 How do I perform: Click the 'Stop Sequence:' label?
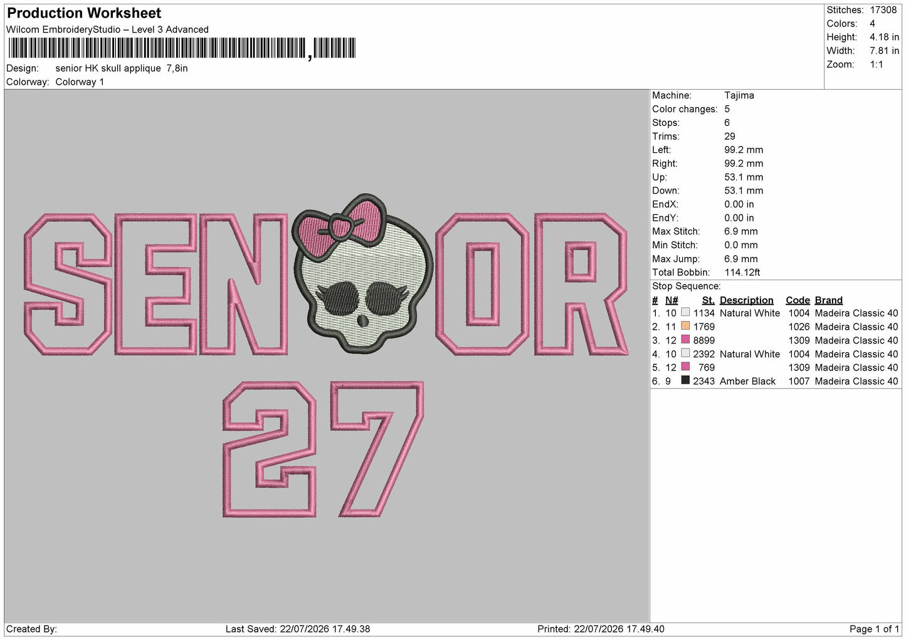687,286
